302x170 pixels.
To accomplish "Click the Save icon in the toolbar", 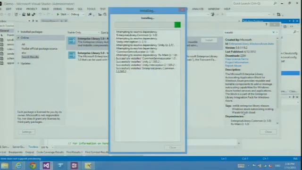I will pyautogui.click(x=28, y=14).
